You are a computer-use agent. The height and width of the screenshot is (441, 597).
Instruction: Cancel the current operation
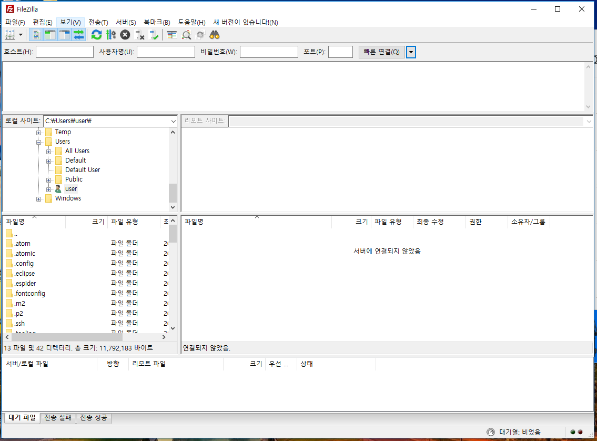[125, 35]
